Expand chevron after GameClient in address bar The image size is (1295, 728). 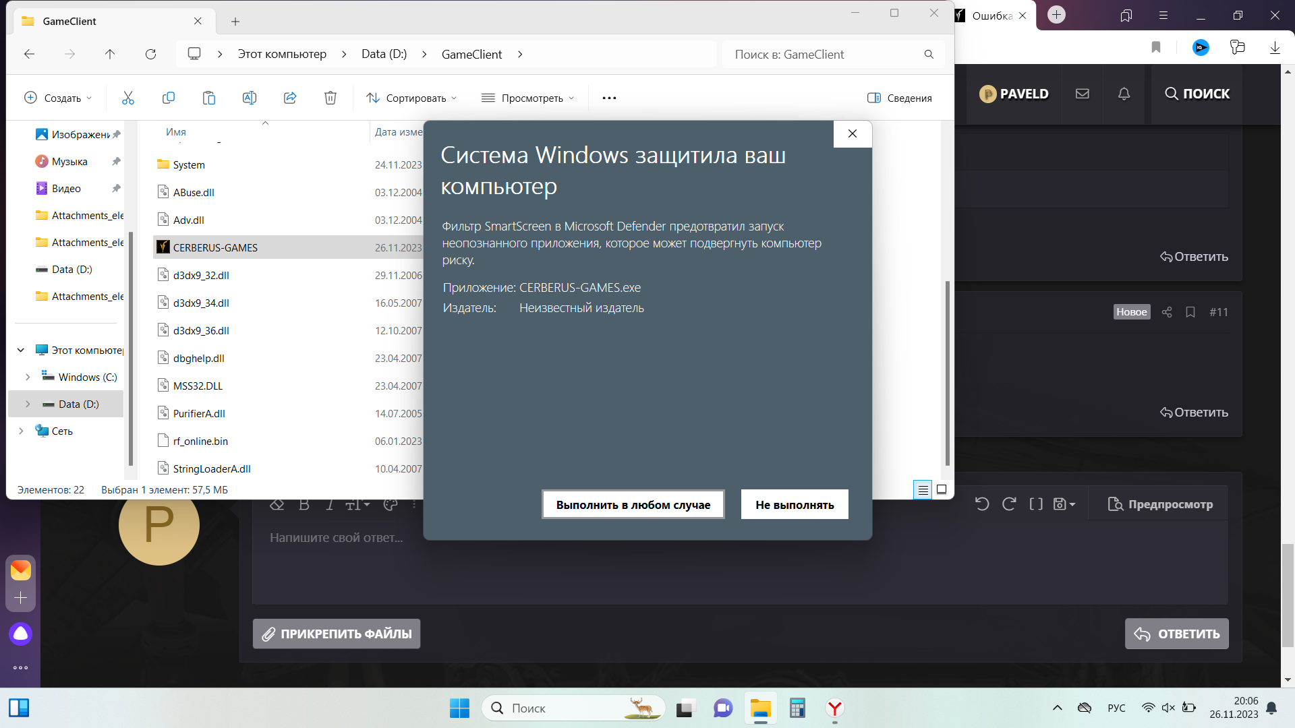pyautogui.click(x=520, y=54)
